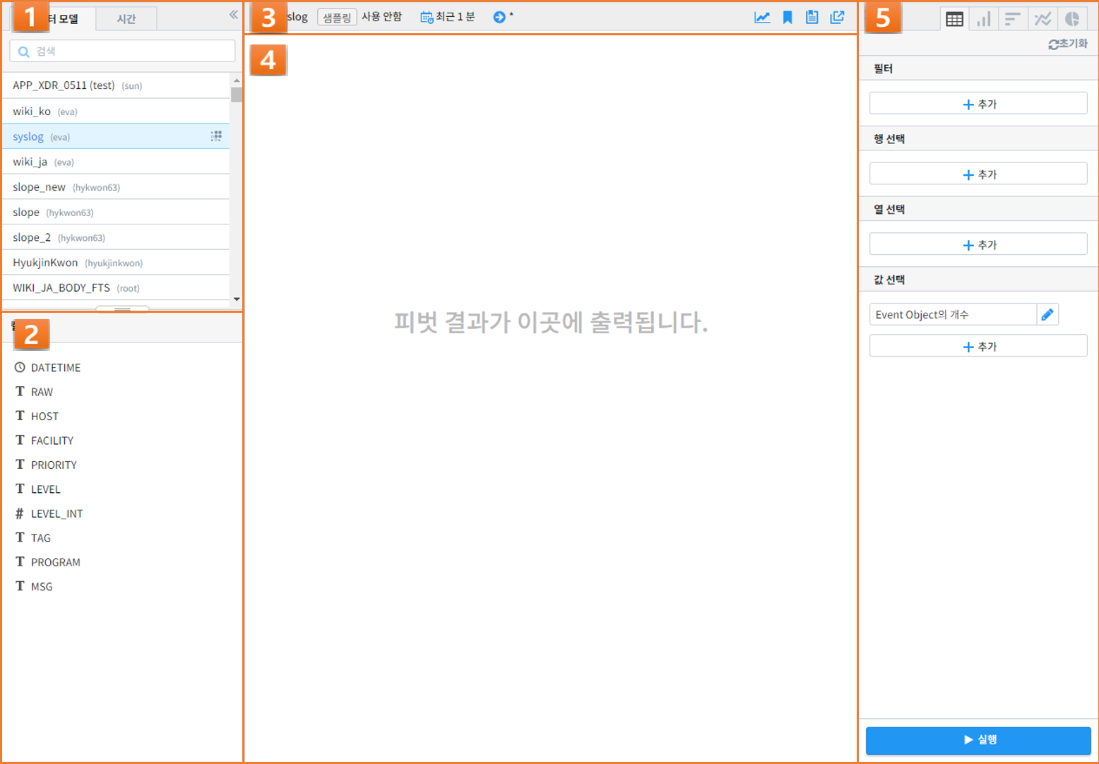Collapse the left data model panel

click(x=234, y=15)
